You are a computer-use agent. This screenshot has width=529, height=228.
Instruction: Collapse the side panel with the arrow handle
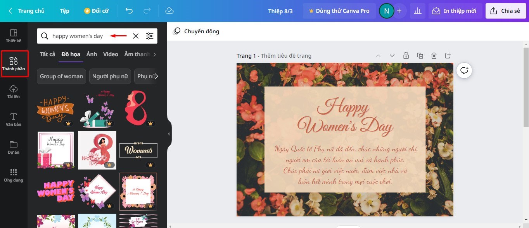pos(169,134)
